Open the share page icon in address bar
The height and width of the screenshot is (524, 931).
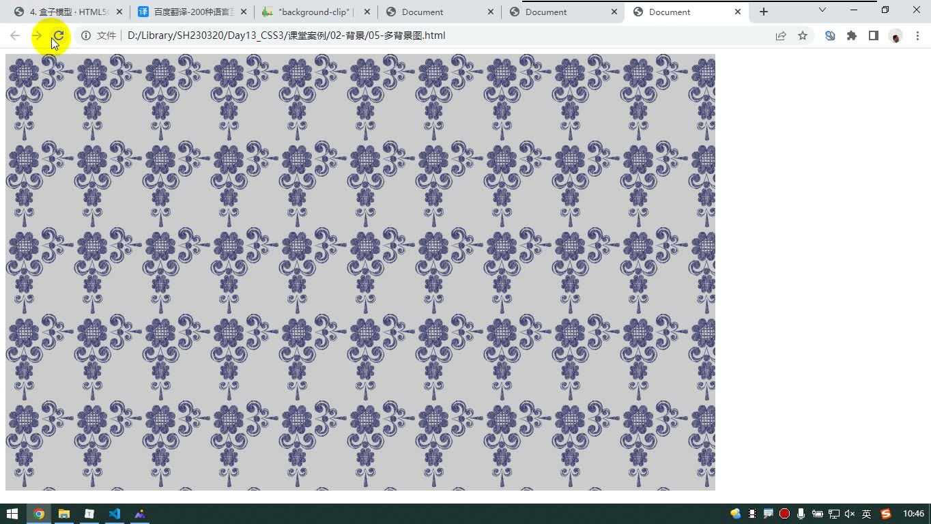(x=781, y=35)
